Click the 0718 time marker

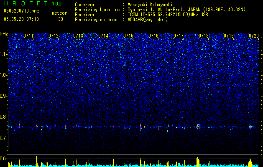(204, 36)
